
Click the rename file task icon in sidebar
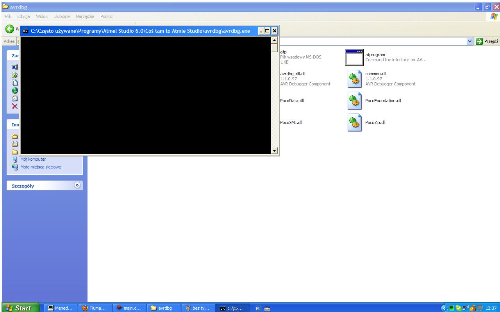tap(15, 67)
